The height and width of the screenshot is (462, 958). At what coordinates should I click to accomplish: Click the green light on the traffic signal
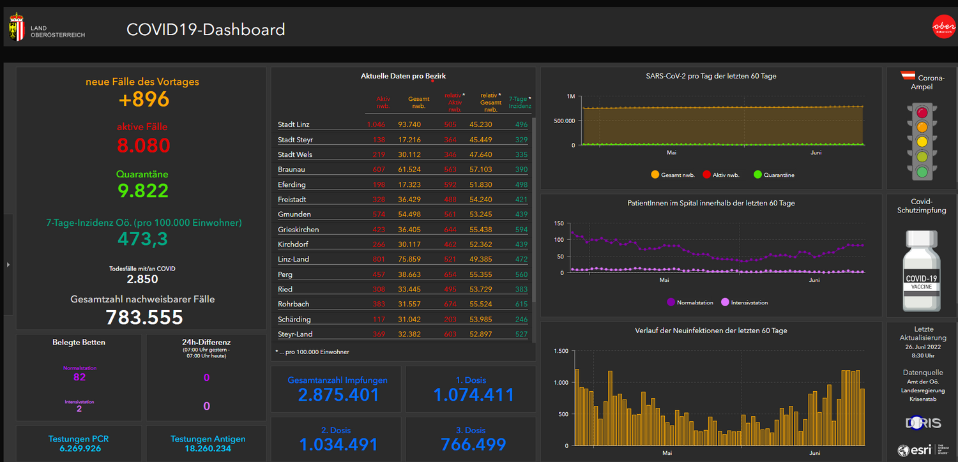pos(922,171)
